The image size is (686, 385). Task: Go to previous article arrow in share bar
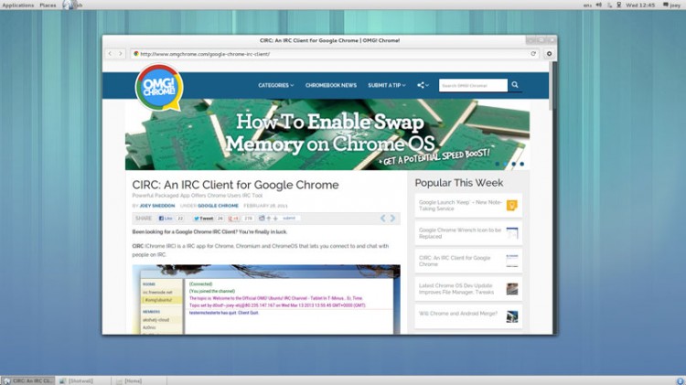tap(383, 218)
